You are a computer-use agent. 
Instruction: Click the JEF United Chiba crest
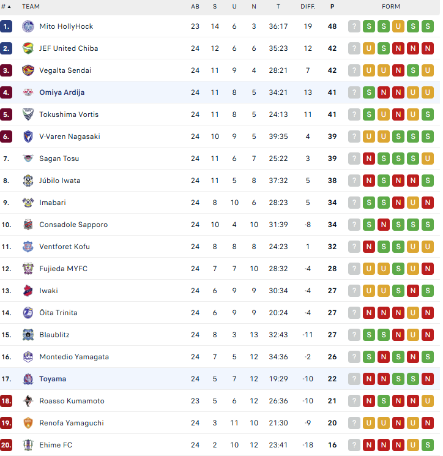click(x=28, y=48)
